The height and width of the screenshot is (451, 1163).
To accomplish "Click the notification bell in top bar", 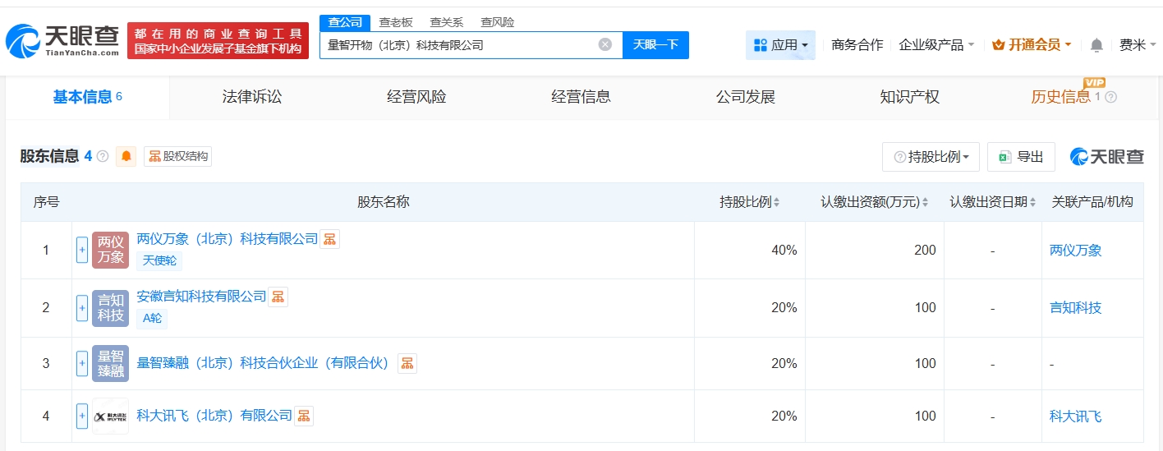I will tap(1096, 45).
